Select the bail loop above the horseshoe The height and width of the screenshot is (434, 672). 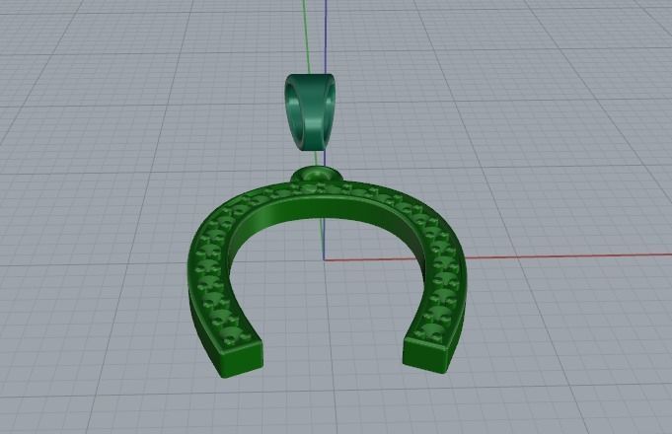(310, 112)
